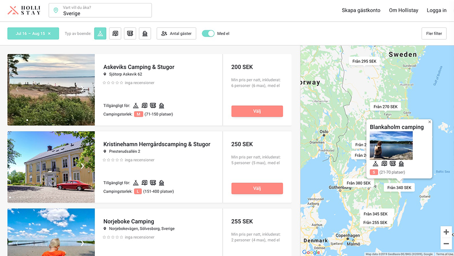Click the address 'Norjebokevägen, Sölvesborg, Sverige'
Image resolution: width=454 pixels, height=256 pixels.
pyautogui.click(x=141, y=229)
